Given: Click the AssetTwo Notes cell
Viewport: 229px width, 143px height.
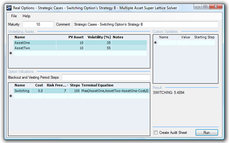Looking at the screenshot, I should 129,48.
